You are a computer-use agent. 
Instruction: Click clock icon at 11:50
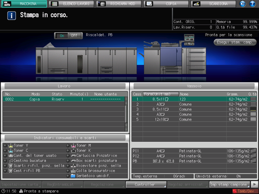click(x=3, y=191)
